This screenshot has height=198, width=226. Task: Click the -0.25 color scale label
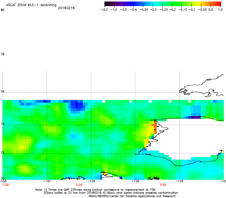[163, 10]
